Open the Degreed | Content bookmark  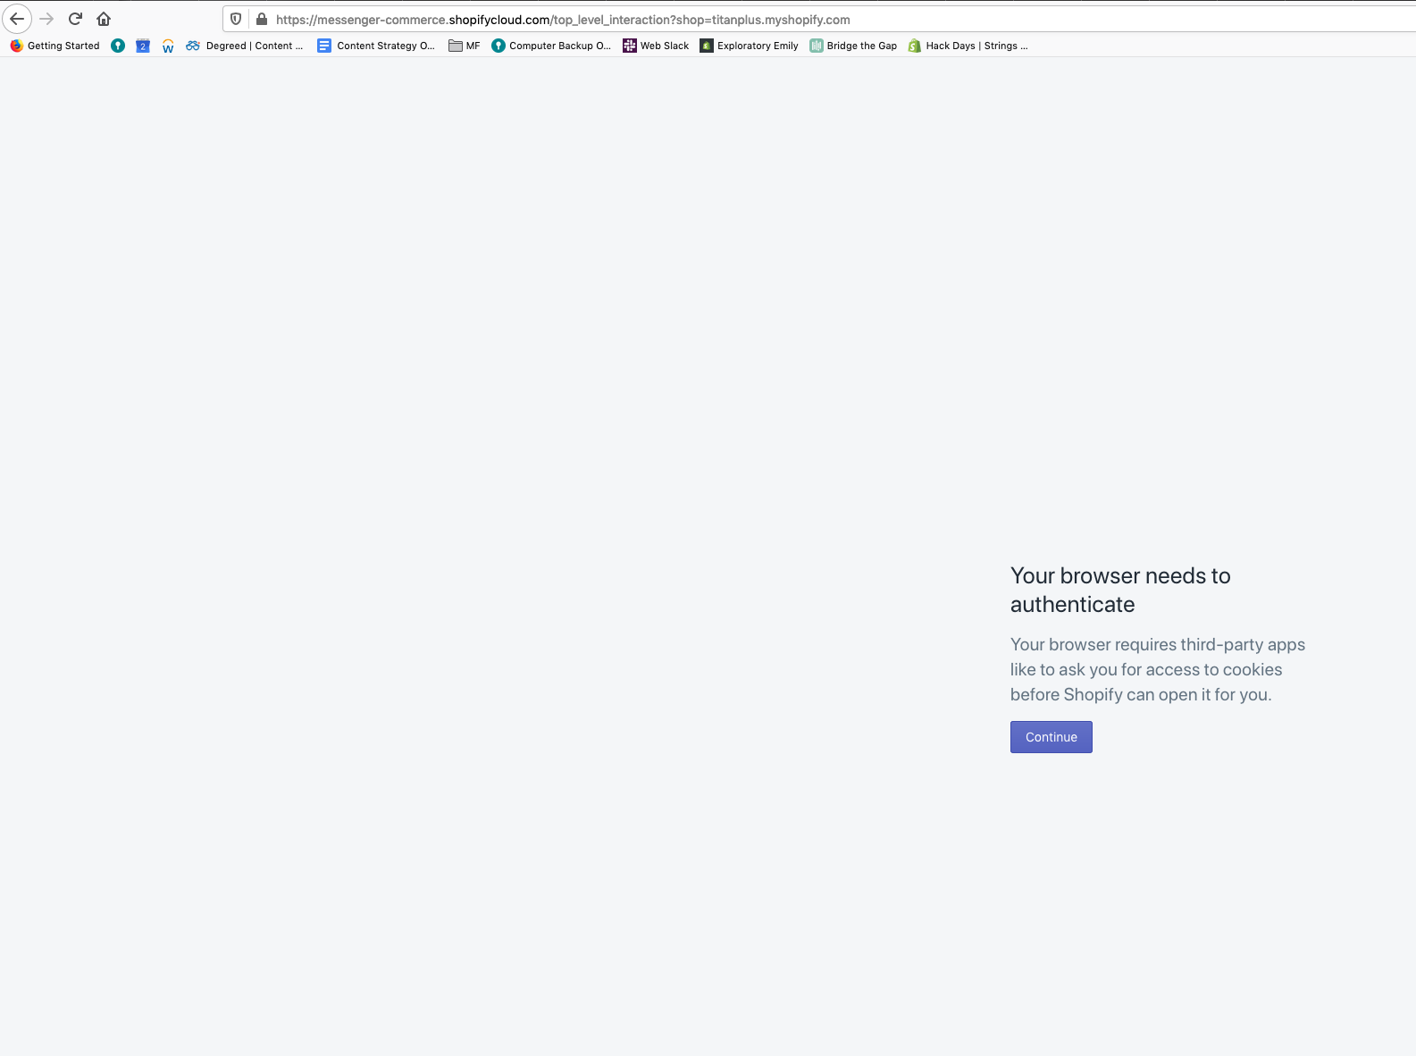(x=245, y=46)
